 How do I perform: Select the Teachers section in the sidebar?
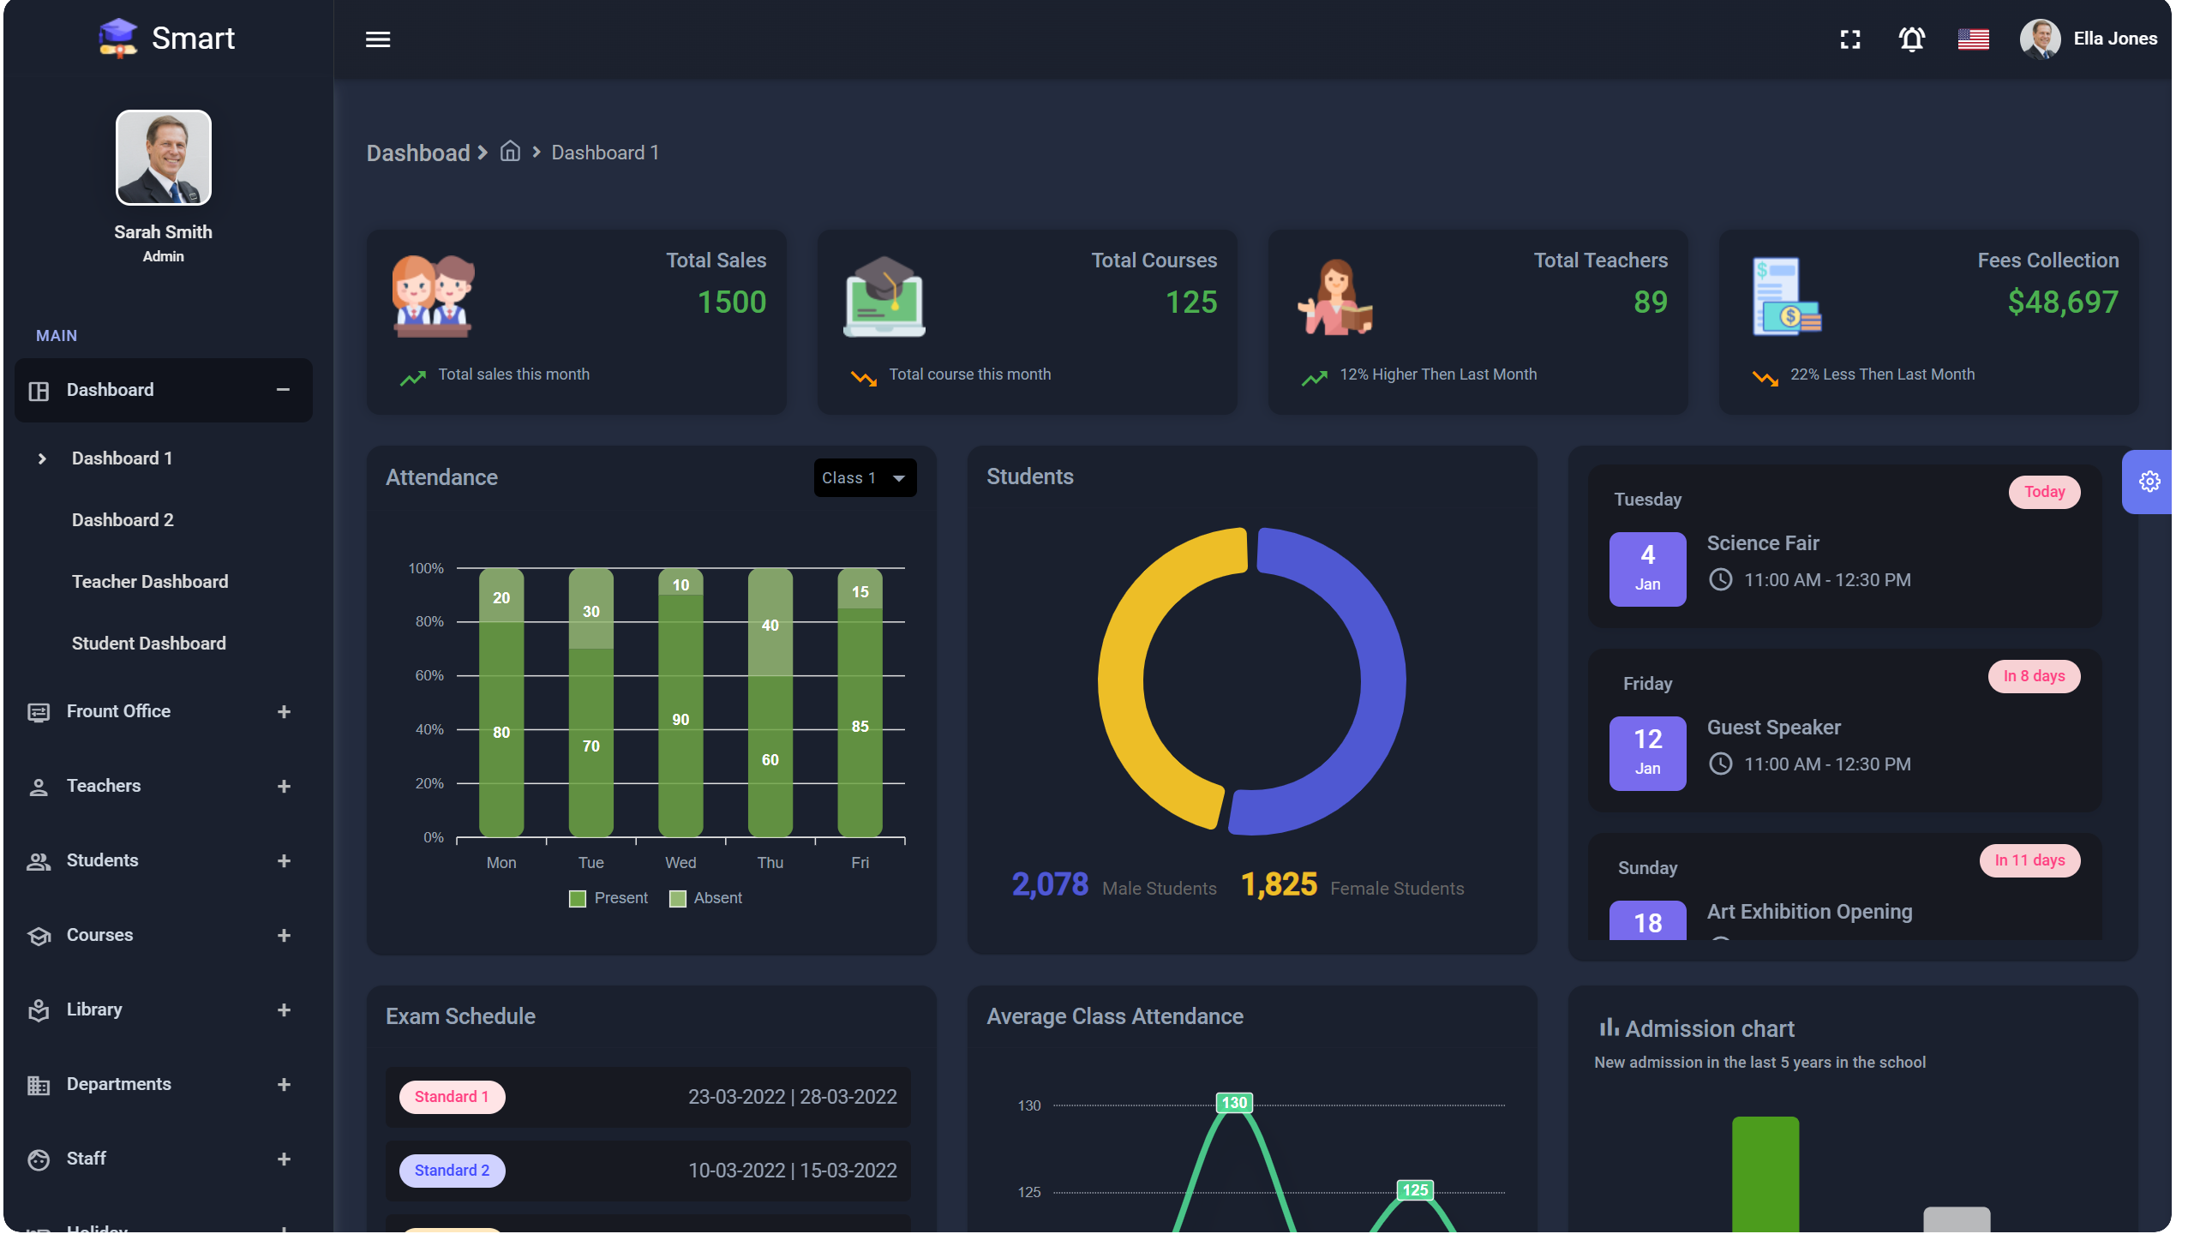103,785
